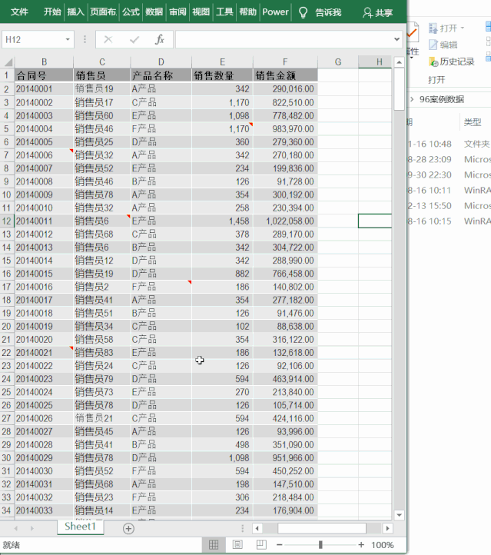Click cell with 销售员19 in row 2
This screenshot has height=555, width=491.
[102, 89]
